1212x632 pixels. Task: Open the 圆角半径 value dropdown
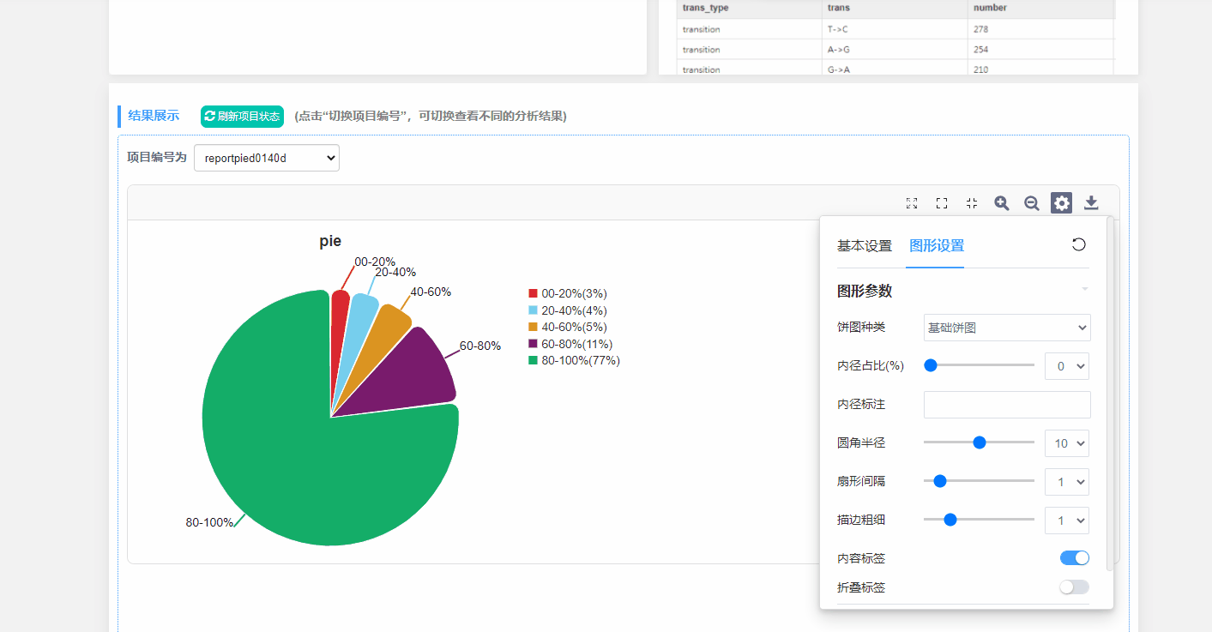coord(1067,443)
